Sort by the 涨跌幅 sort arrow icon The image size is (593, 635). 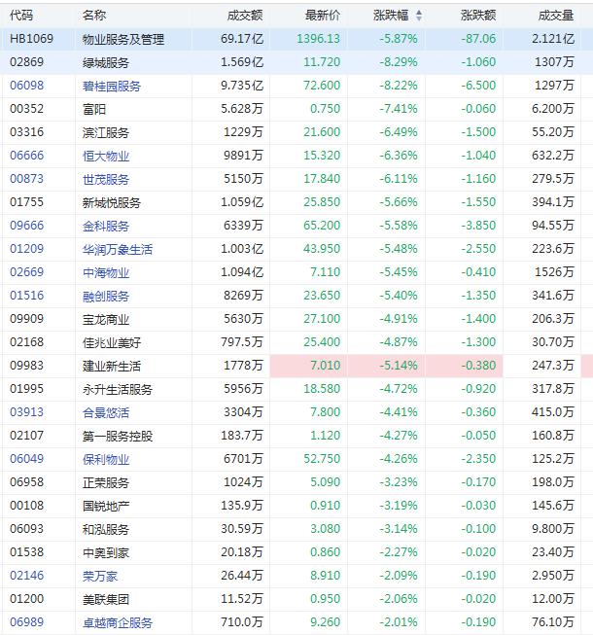tap(419, 16)
